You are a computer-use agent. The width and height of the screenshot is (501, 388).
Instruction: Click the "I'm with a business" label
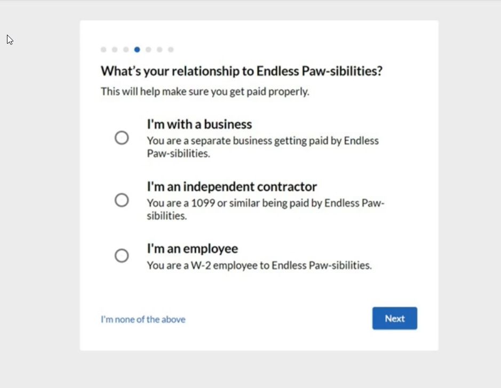[x=199, y=124]
